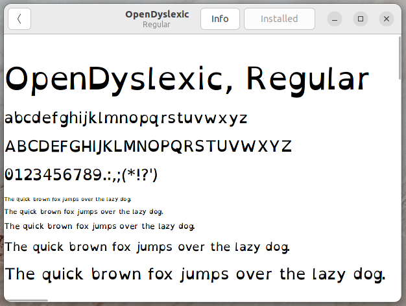
Task: Click the lowercase alphabet sample line
Action: (x=126, y=119)
